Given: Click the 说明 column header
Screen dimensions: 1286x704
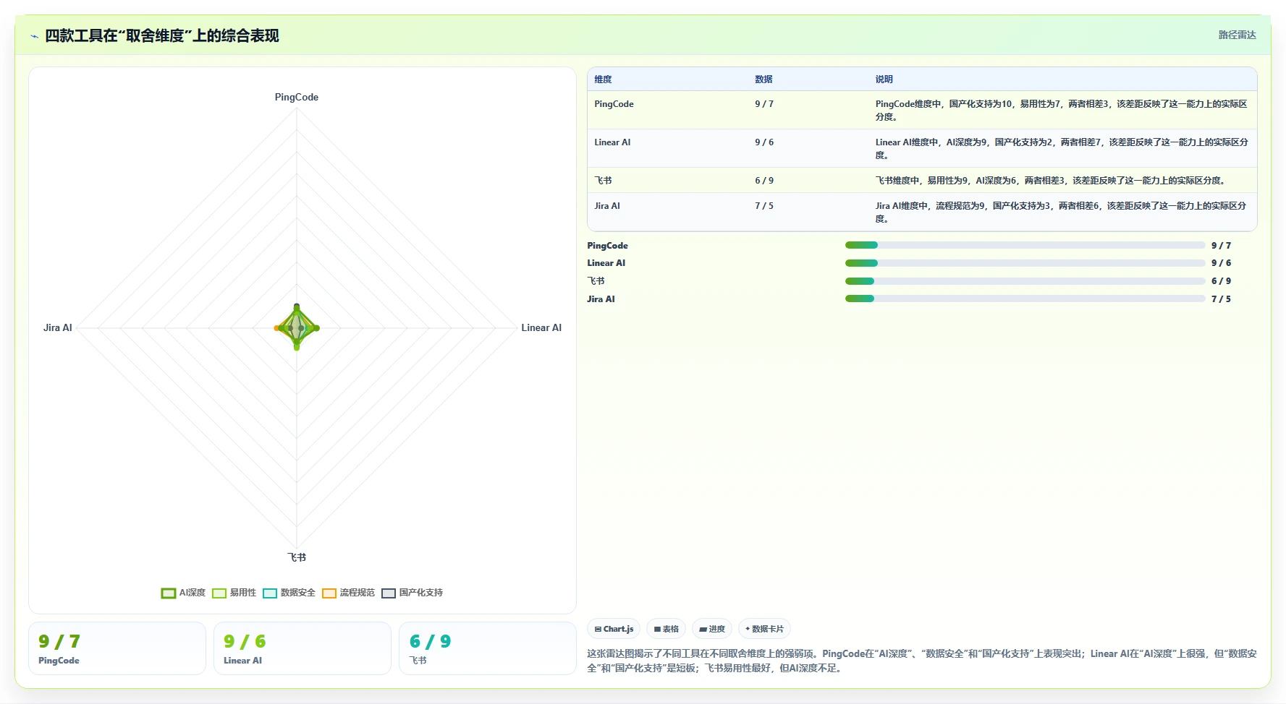Looking at the screenshot, I should click(884, 80).
